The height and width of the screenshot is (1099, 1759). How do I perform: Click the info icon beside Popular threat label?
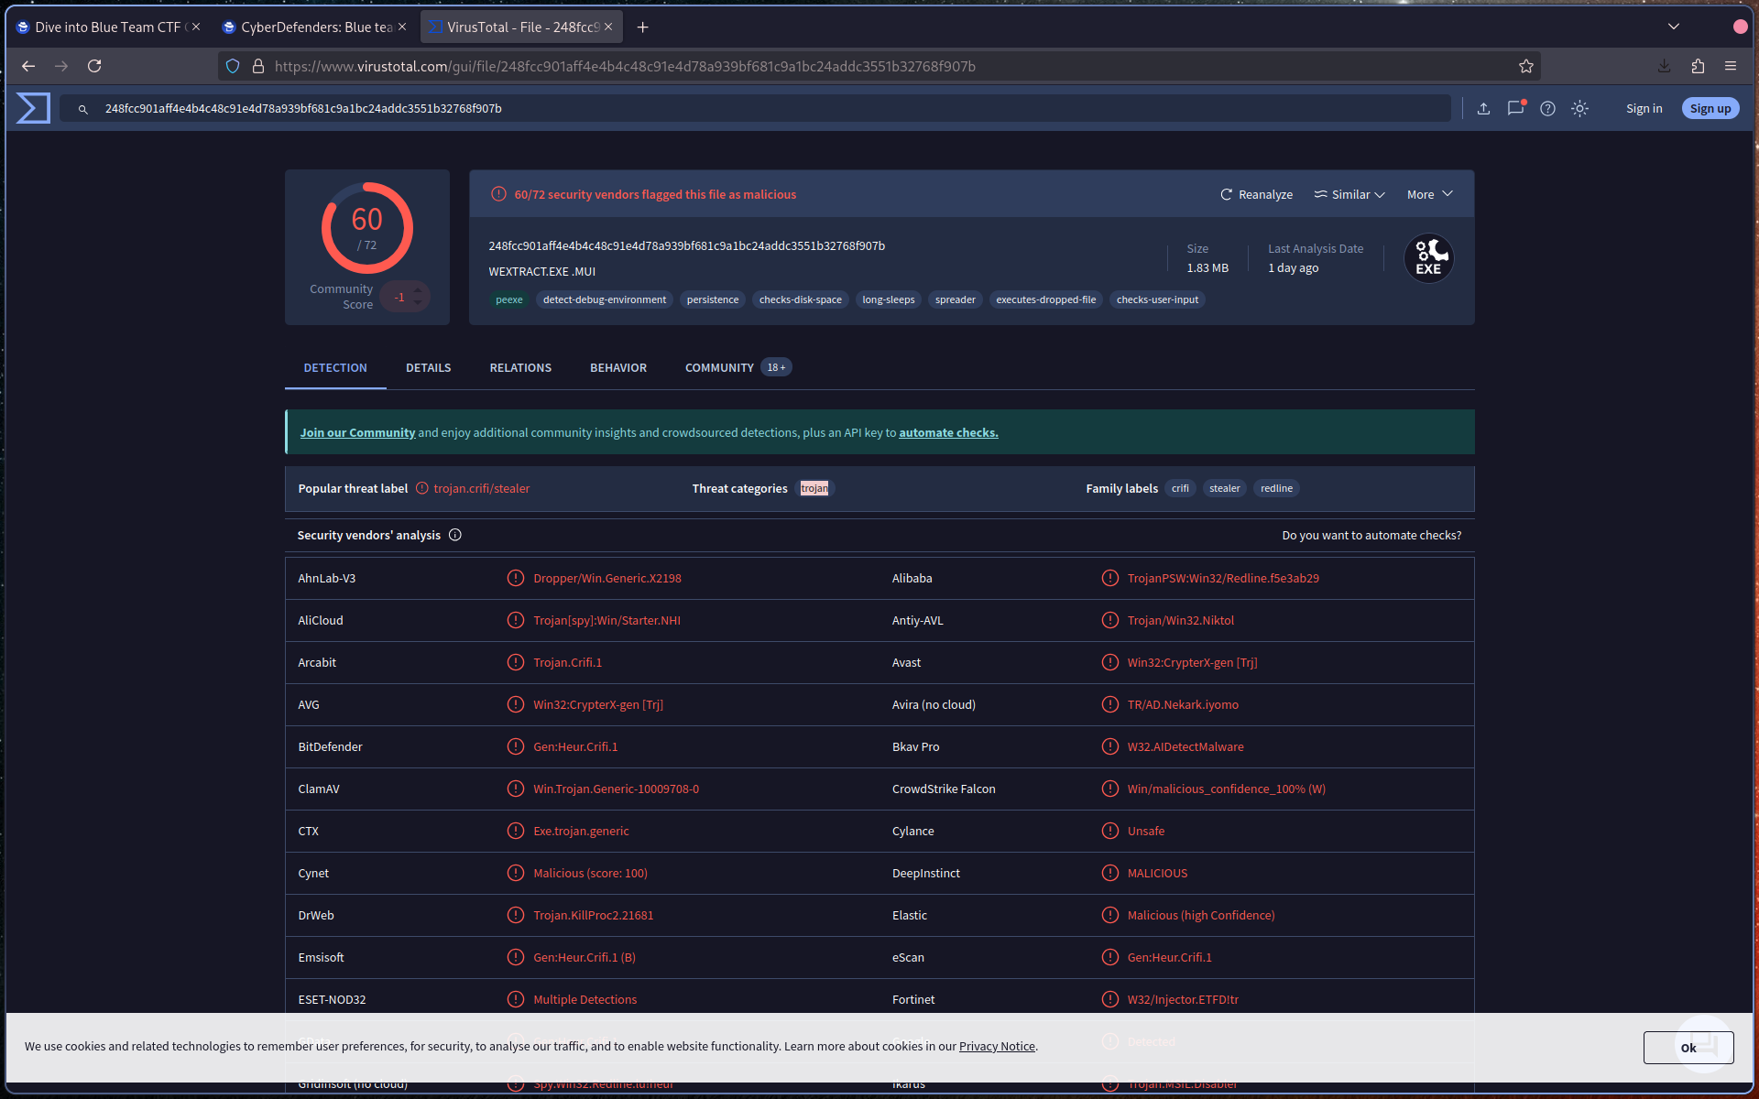[x=422, y=488]
